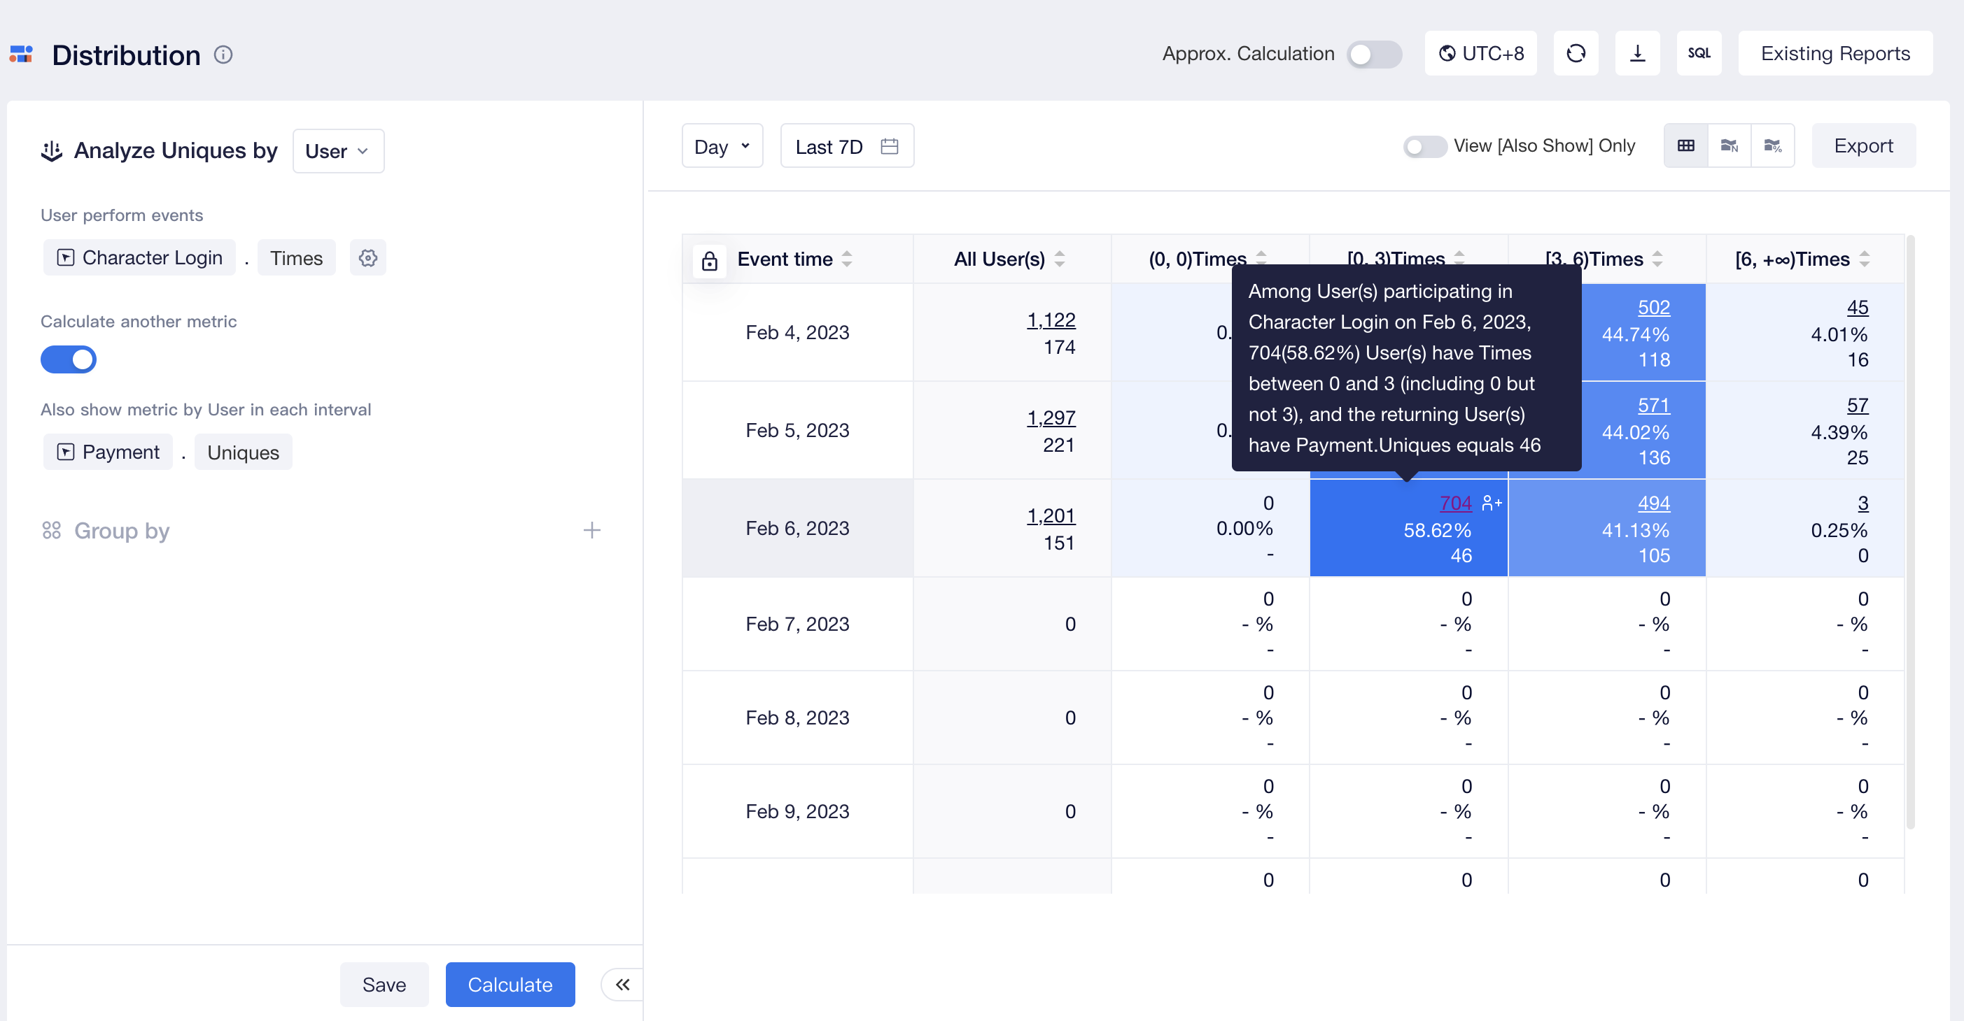The width and height of the screenshot is (1964, 1021).
Task: Click the table's vertical scrollbar
Action: tap(1910, 532)
